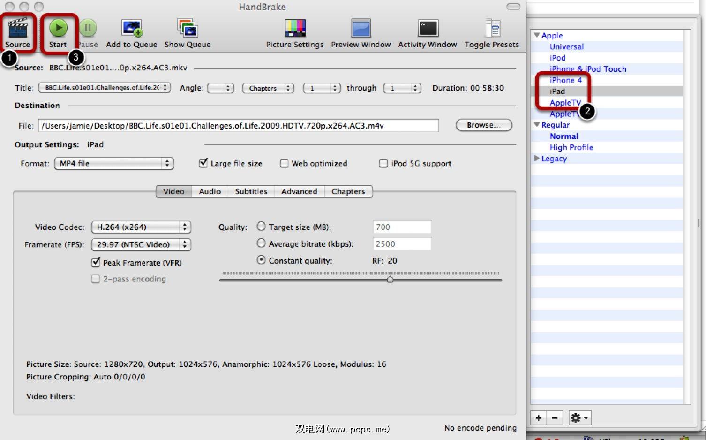Select Average bitrate (kbps) radio button
The width and height of the screenshot is (706, 440).
click(x=261, y=243)
